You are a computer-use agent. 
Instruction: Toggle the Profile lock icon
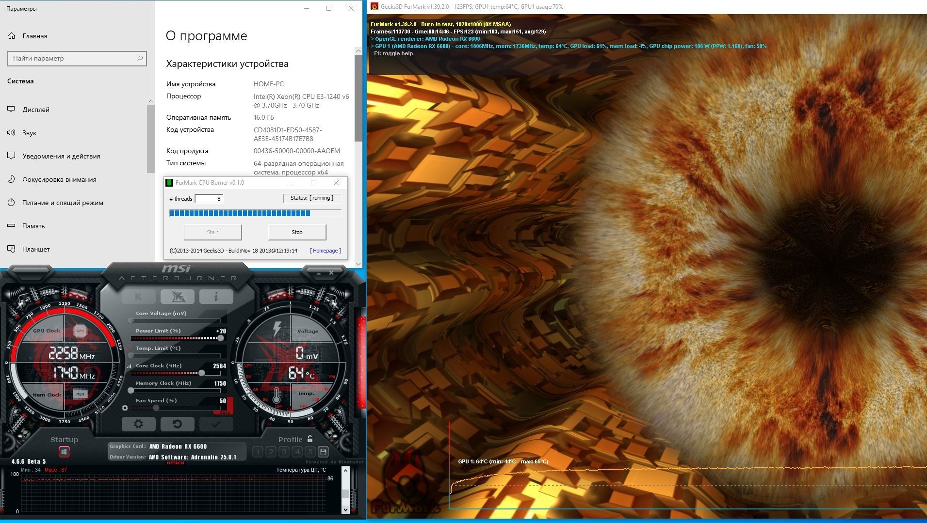[x=310, y=439]
